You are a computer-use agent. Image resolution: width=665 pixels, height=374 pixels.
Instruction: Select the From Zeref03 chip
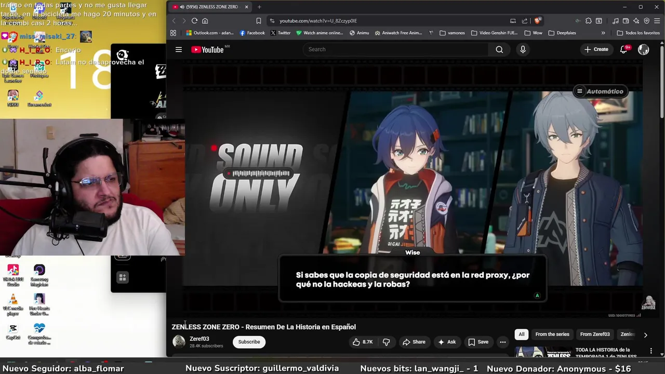[595, 334]
